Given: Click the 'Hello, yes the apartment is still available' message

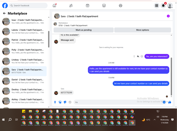Looking at the screenshot, I should point(129,70).
